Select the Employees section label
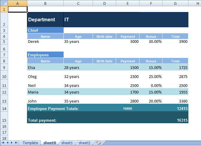 click(45, 55)
